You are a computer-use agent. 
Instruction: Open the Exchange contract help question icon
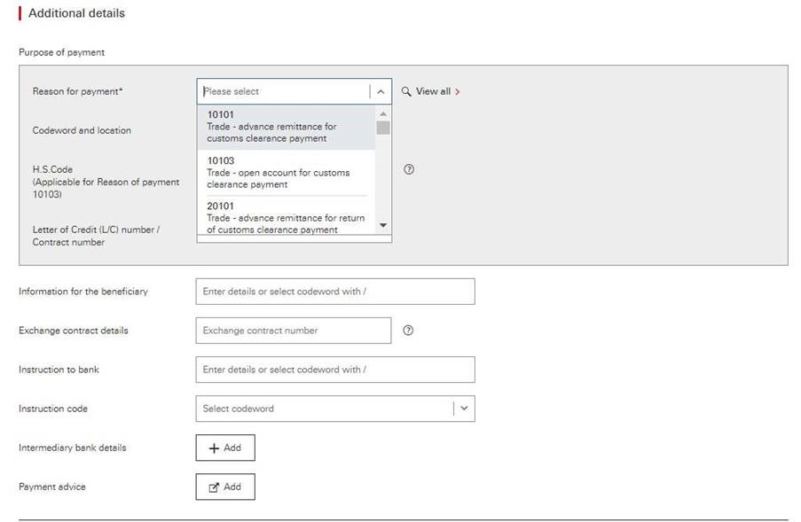(408, 331)
